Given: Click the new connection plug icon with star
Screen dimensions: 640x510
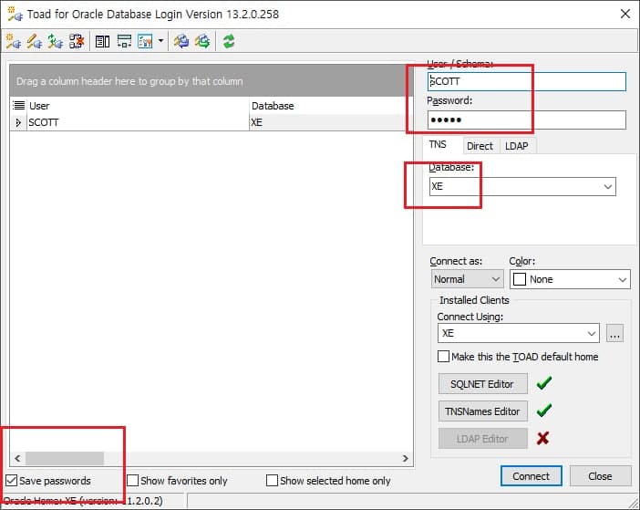Looking at the screenshot, I should click(14, 41).
